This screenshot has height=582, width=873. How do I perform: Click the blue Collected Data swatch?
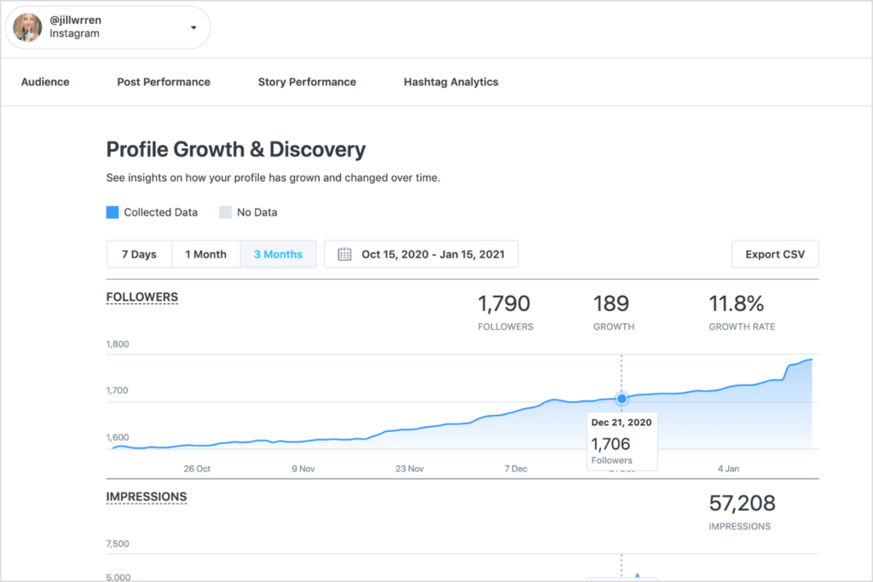(x=113, y=212)
